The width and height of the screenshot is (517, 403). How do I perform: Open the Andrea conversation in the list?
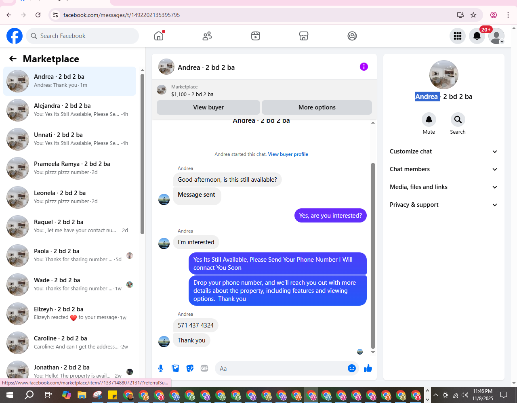point(69,81)
